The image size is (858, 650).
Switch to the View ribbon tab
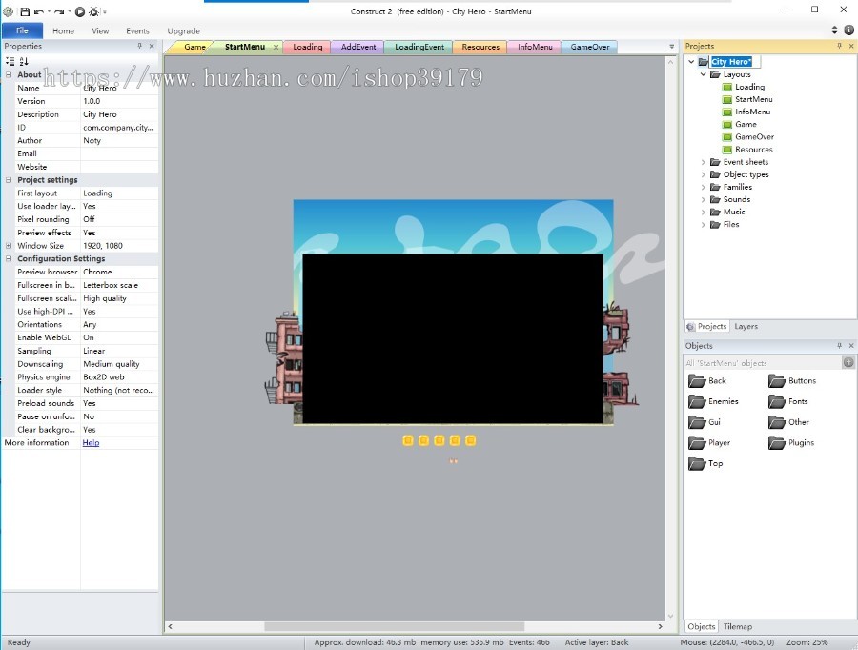pyautogui.click(x=100, y=31)
